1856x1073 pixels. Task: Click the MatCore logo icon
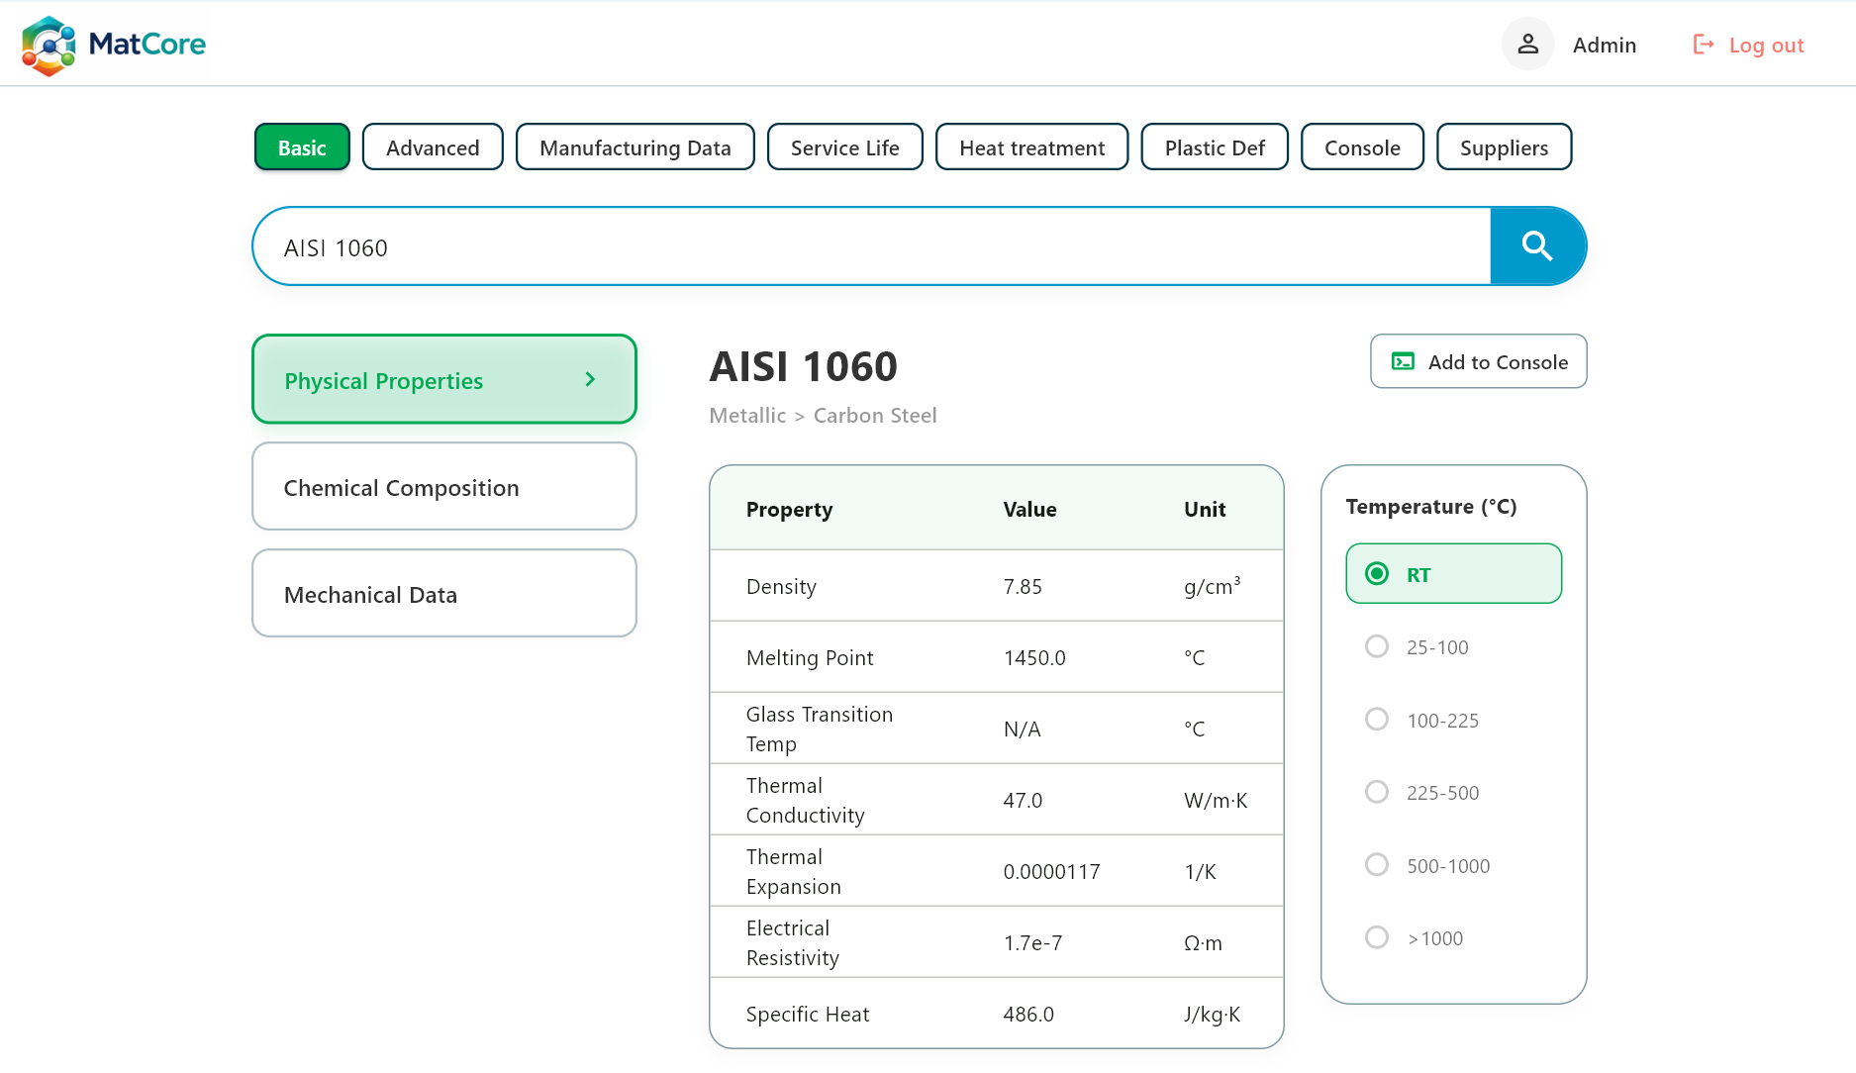[49, 45]
